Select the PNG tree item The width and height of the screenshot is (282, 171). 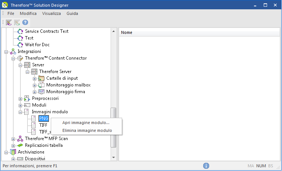tap(44, 118)
